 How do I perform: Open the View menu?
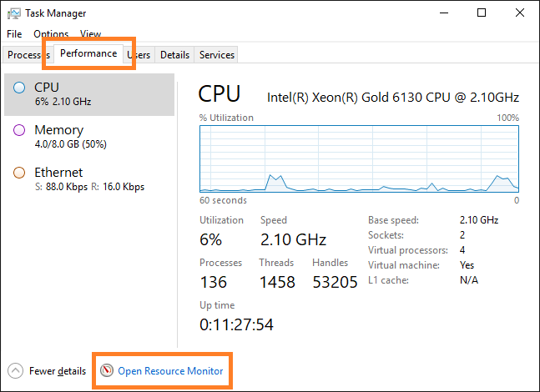[90, 34]
